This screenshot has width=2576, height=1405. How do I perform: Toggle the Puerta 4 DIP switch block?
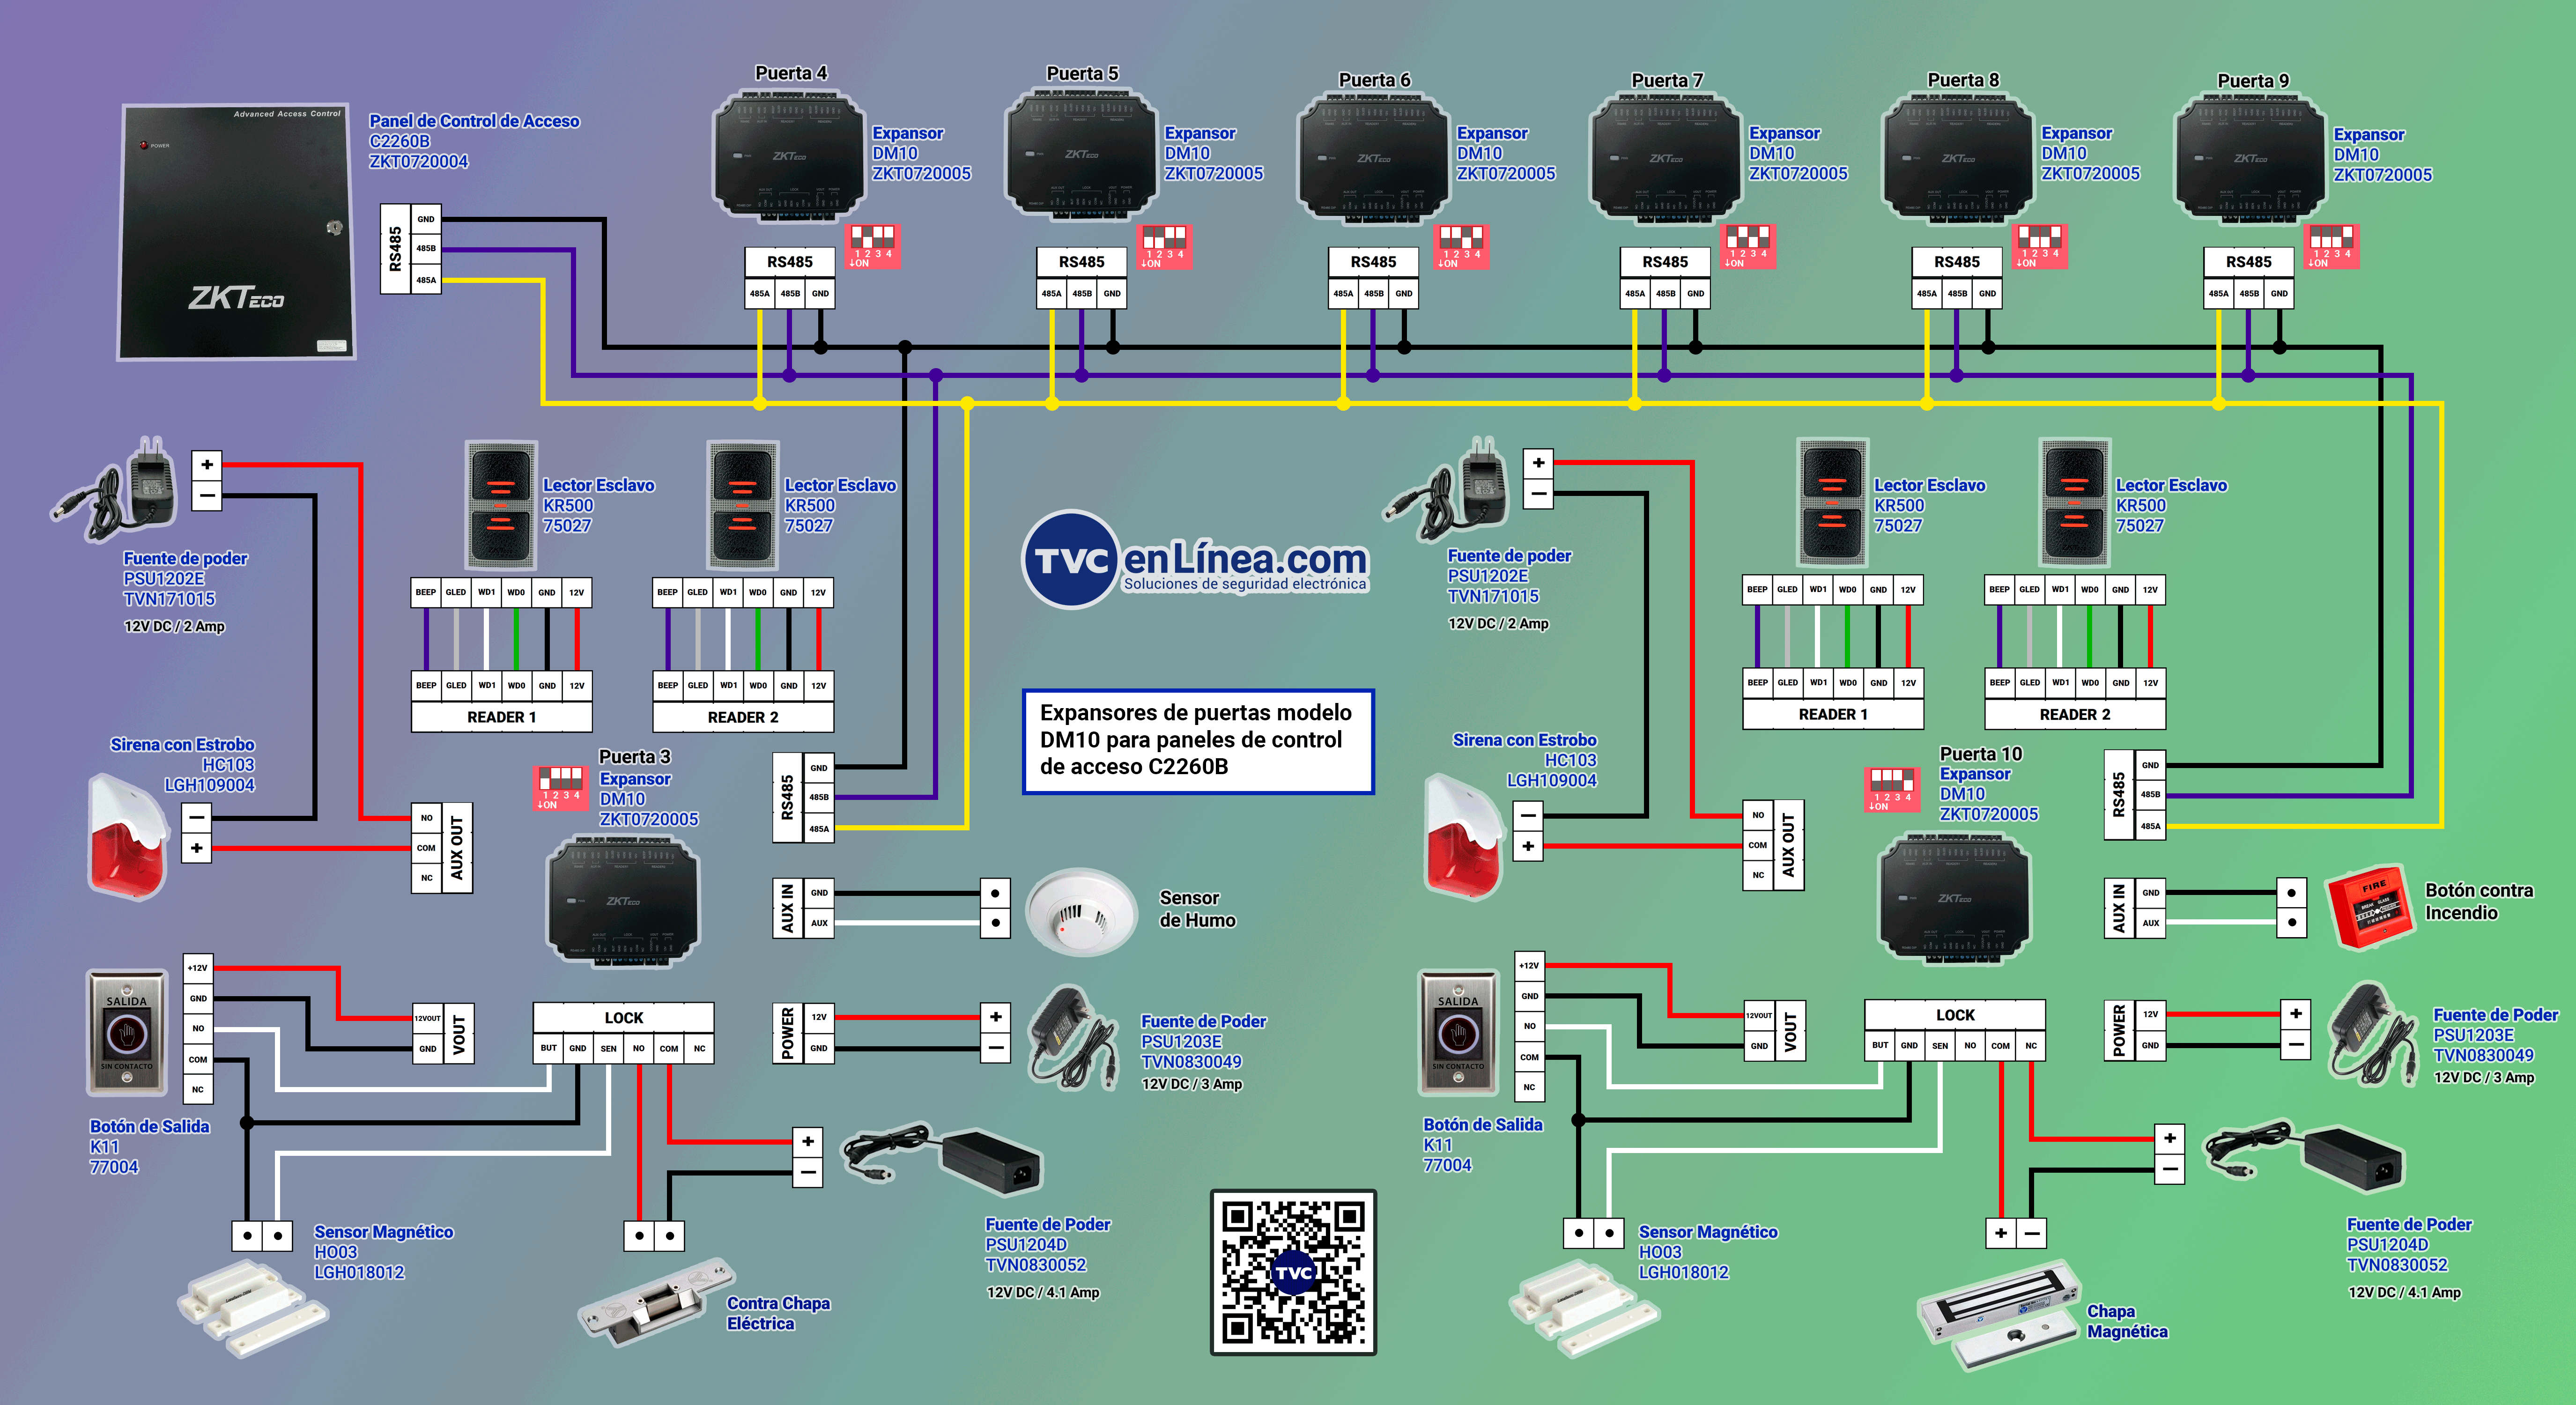coord(873,246)
